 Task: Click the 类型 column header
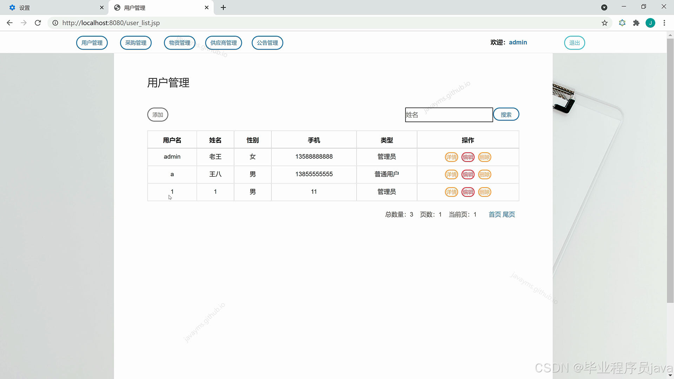click(386, 140)
